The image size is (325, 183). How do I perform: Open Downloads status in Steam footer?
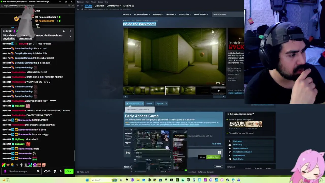[x=201, y=172]
